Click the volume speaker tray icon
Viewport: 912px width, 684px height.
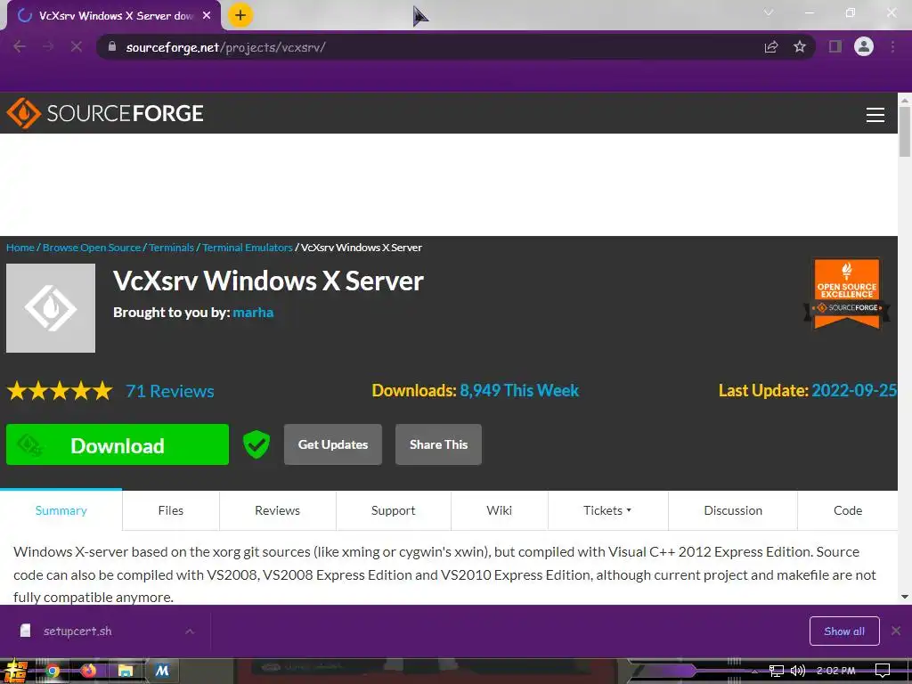(x=798, y=671)
